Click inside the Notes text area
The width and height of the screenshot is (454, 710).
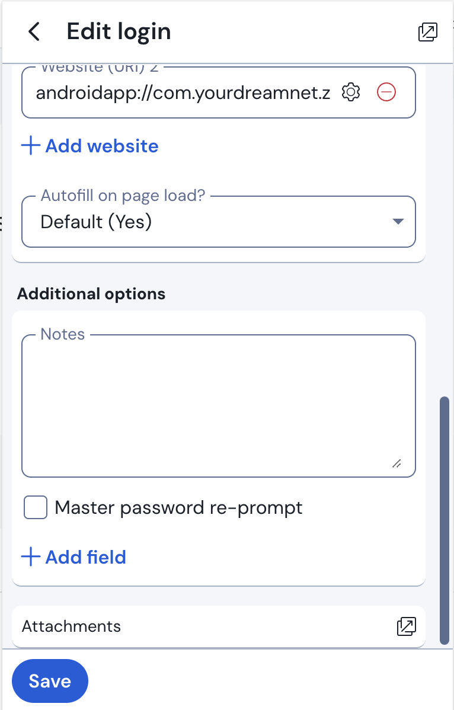[219, 403]
